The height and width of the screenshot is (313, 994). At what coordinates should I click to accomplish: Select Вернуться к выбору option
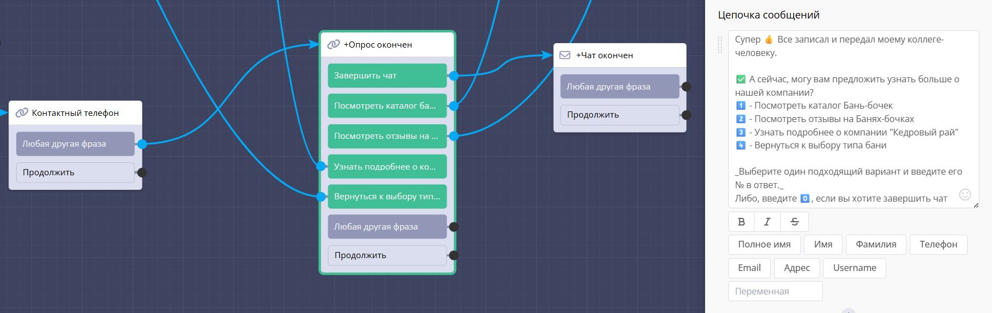[387, 197]
